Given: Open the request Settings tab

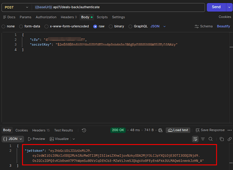Looking at the screenshot, I should pyautogui.click(x=118, y=17).
